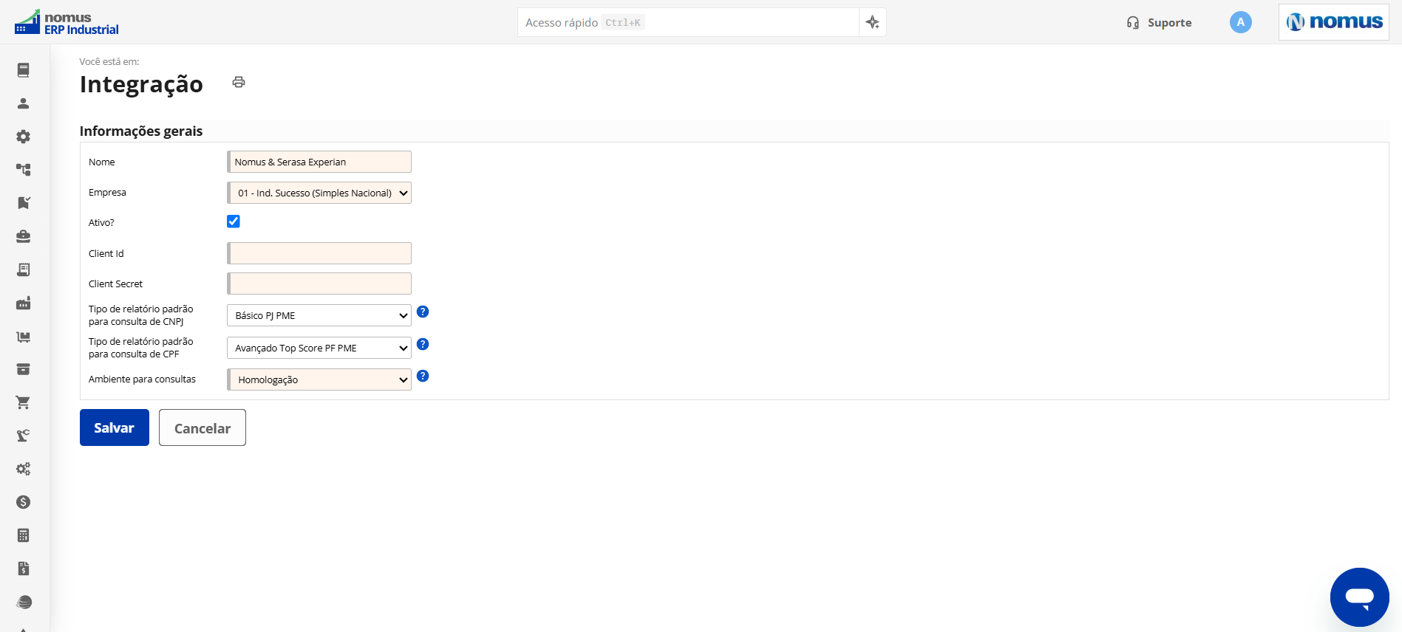Click the Salvar button
1402x632 pixels.
click(x=115, y=427)
